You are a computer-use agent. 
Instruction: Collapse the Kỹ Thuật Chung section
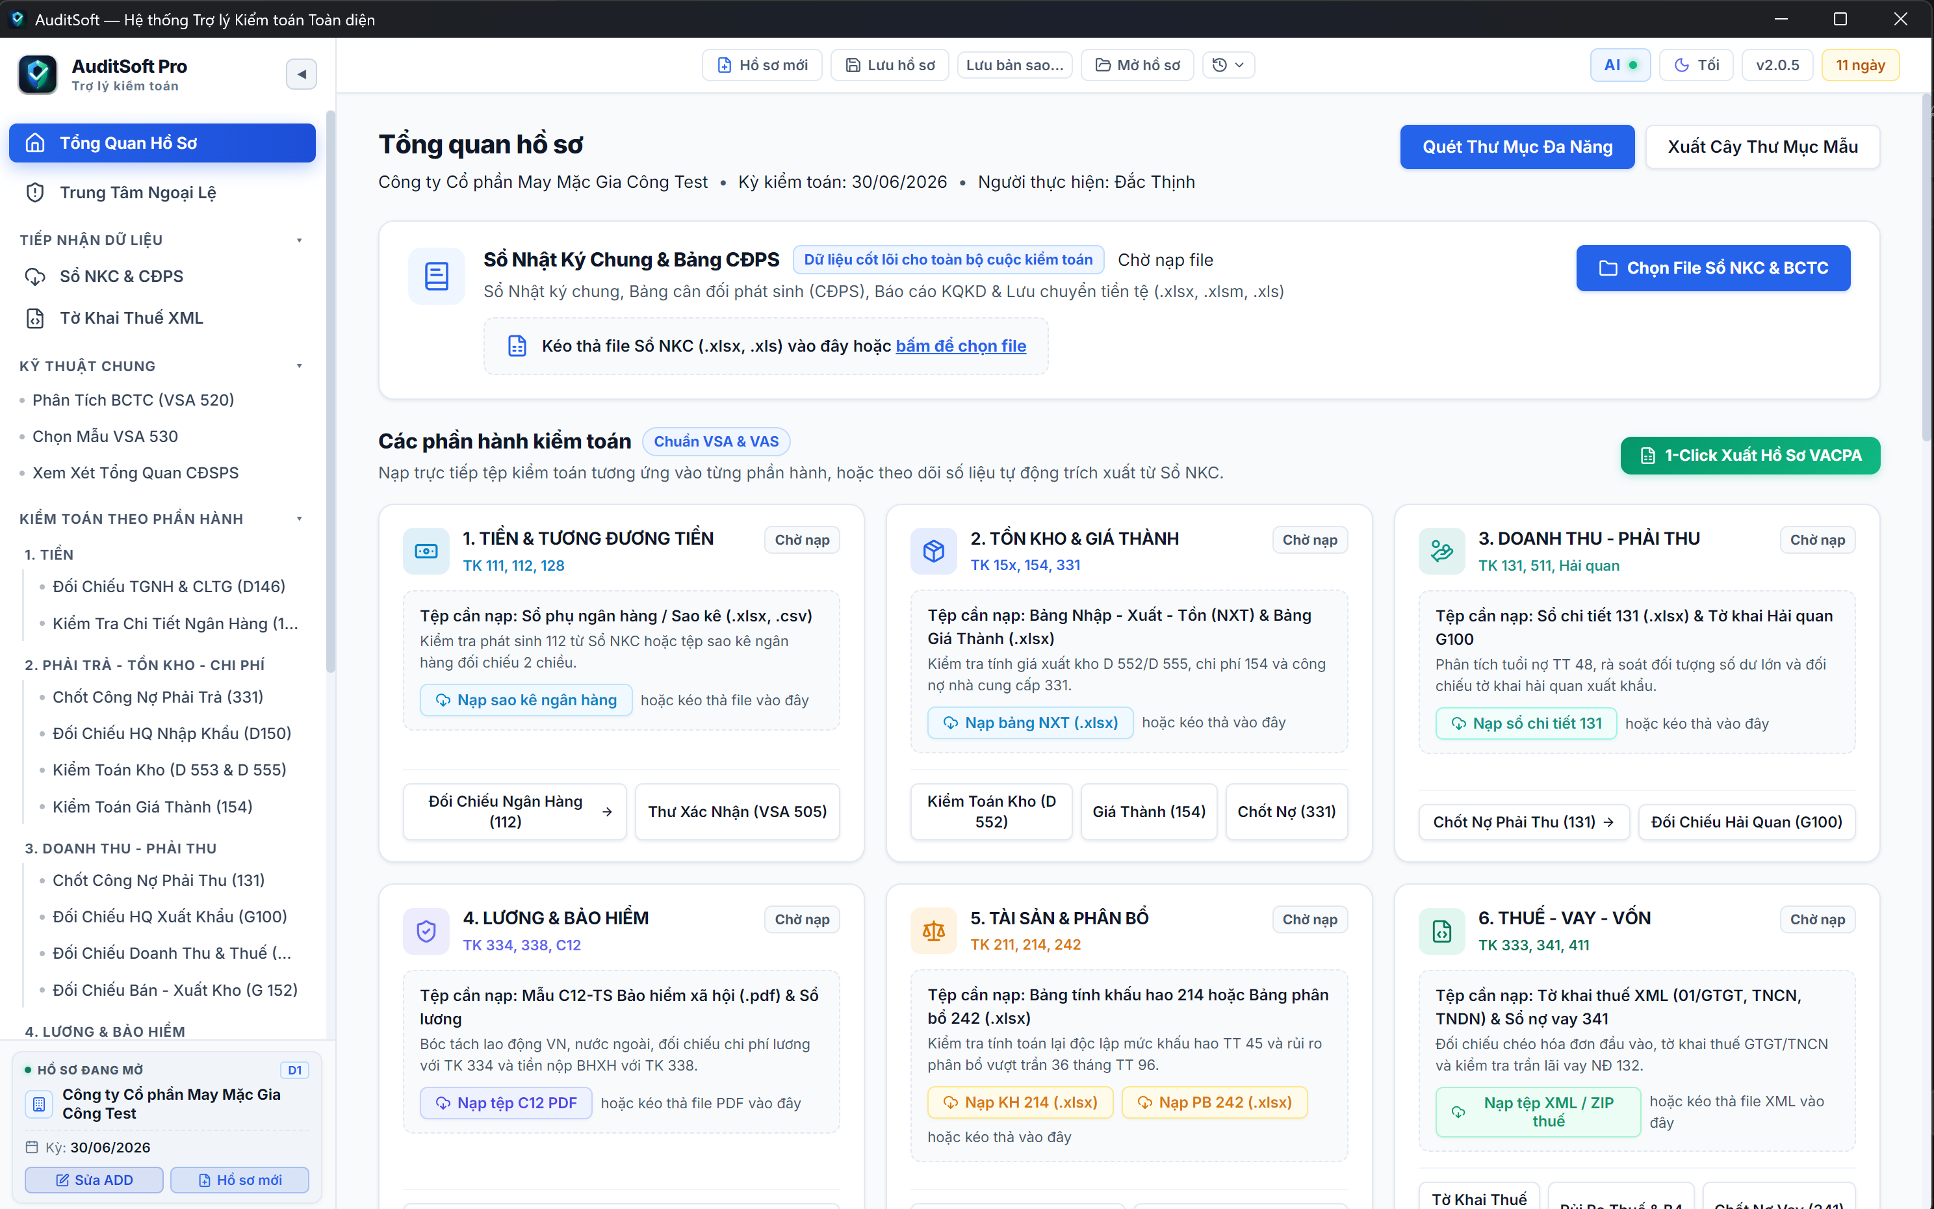[x=300, y=366]
